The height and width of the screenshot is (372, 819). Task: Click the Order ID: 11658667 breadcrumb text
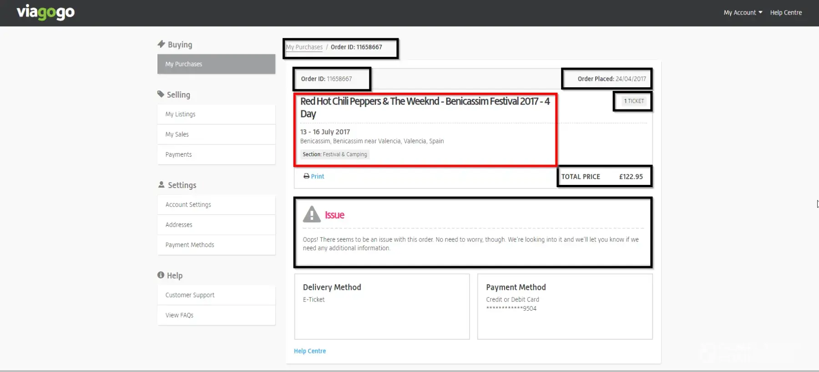[x=356, y=47]
